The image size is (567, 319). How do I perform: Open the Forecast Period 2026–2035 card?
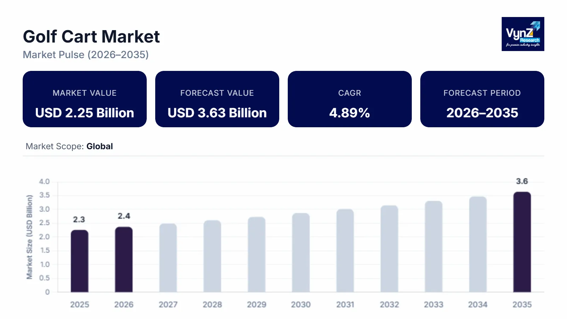(x=482, y=99)
